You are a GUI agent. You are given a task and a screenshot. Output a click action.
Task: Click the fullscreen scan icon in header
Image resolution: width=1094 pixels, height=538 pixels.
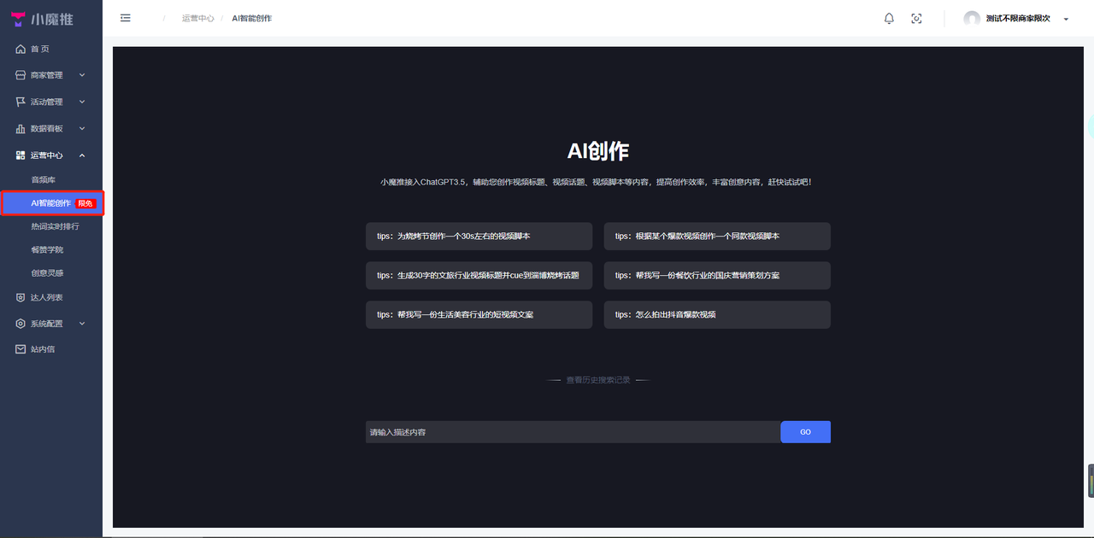(916, 18)
